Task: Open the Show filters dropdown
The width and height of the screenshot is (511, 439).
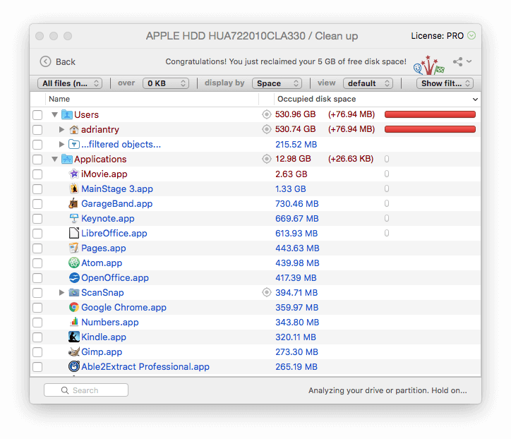Action: pyautogui.click(x=445, y=83)
